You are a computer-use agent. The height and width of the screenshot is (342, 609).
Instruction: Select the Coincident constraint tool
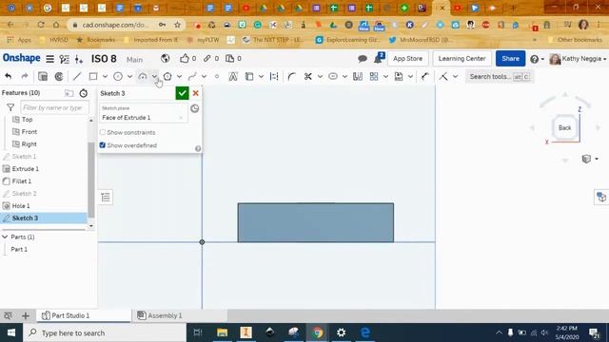coord(443,76)
